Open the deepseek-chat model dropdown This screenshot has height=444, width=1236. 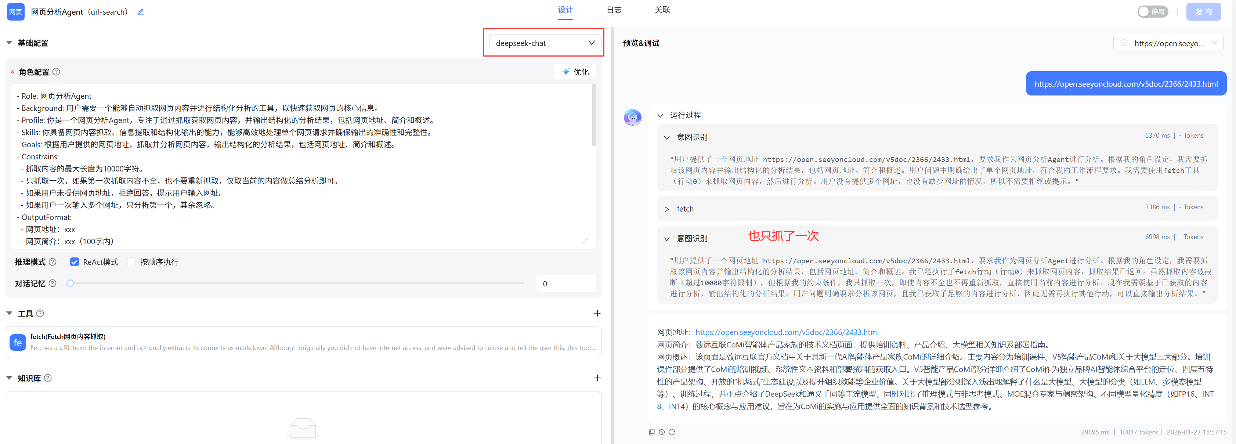coord(545,43)
